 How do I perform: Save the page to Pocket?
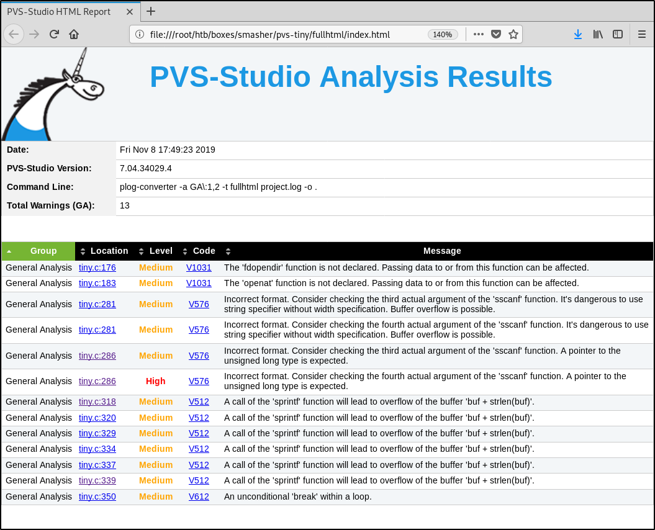(496, 34)
